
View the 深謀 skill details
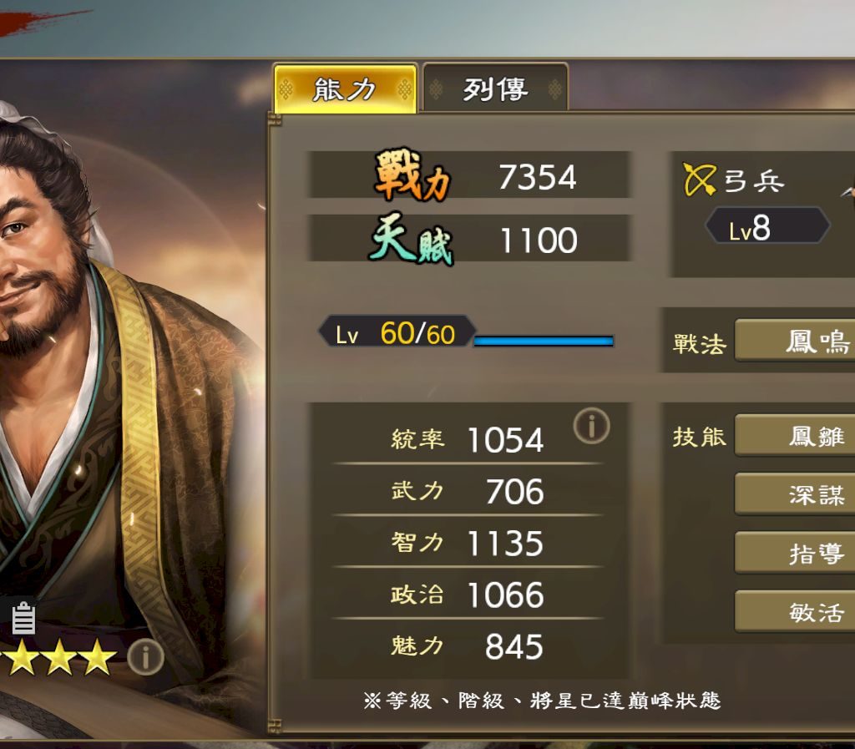pos(795,494)
